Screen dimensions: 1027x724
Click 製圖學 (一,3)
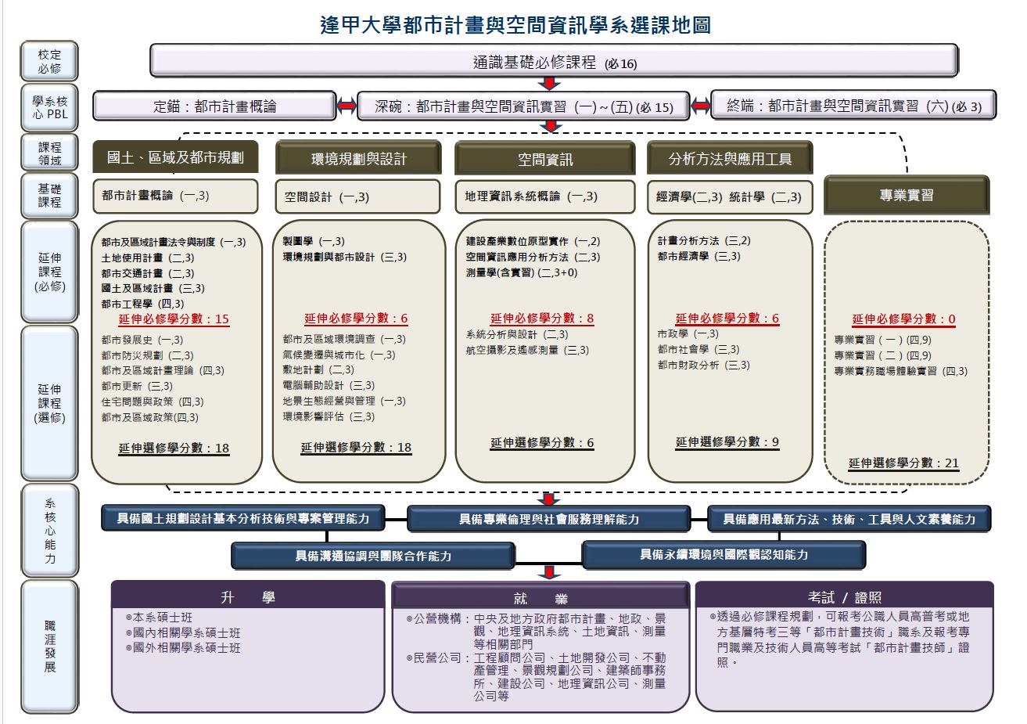tap(314, 241)
